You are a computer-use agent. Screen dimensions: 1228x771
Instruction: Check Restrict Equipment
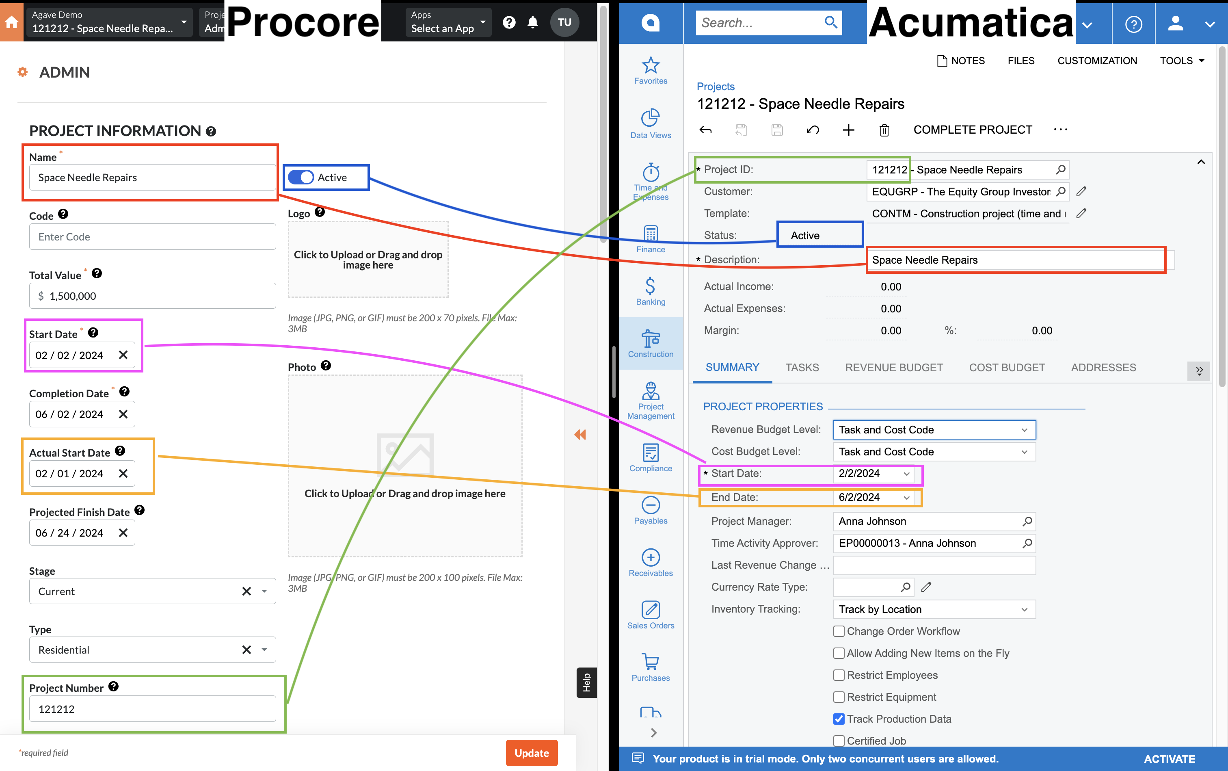point(839,697)
